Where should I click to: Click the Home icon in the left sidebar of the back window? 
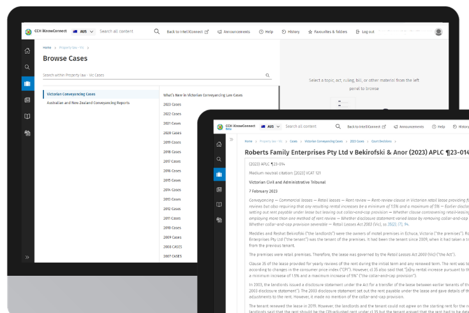tap(27, 51)
